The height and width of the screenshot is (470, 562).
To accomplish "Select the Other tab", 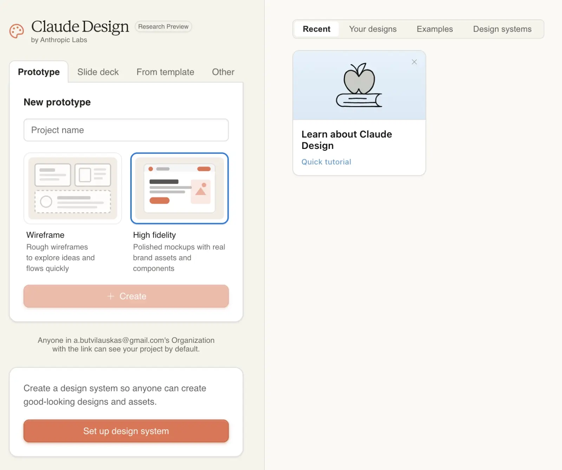I will [223, 72].
